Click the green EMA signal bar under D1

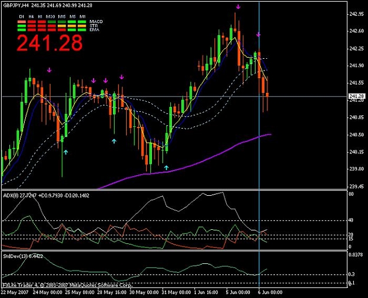tap(22, 30)
